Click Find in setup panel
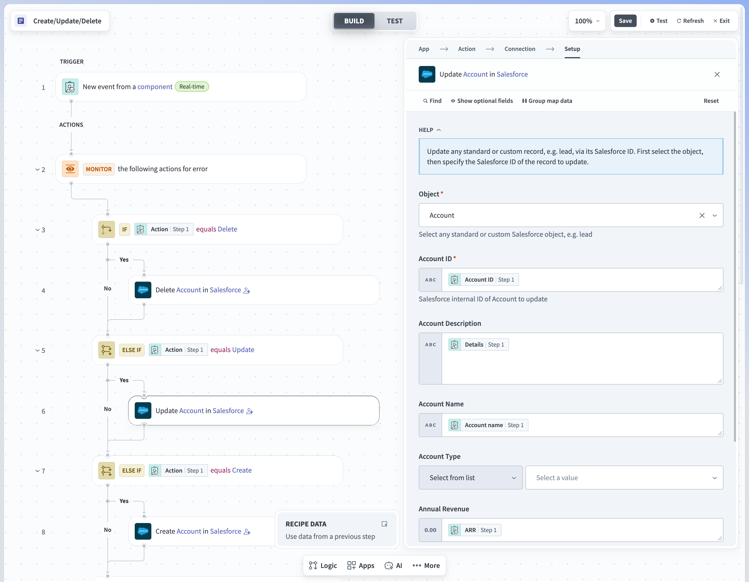The width and height of the screenshot is (749, 582). click(432, 101)
